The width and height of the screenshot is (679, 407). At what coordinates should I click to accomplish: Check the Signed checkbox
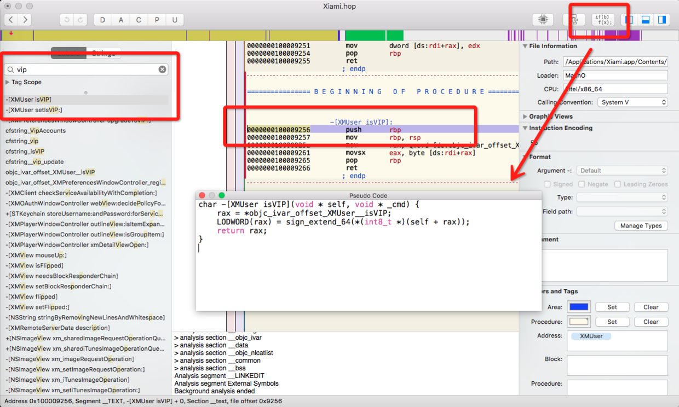click(548, 184)
